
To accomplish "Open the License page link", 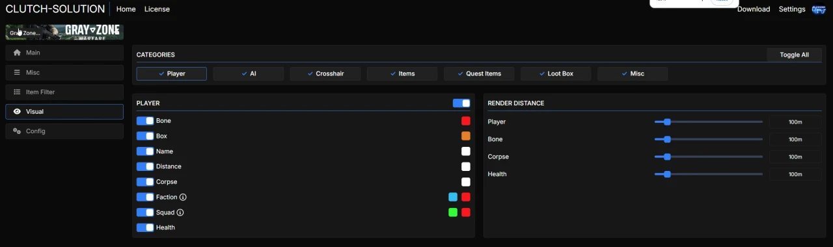I will tap(157, 9).
